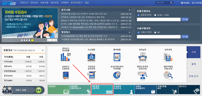The width and height of the screenshot is (202, 96).
Task: Open AEO top menu
Action: [x=87, y=3]
